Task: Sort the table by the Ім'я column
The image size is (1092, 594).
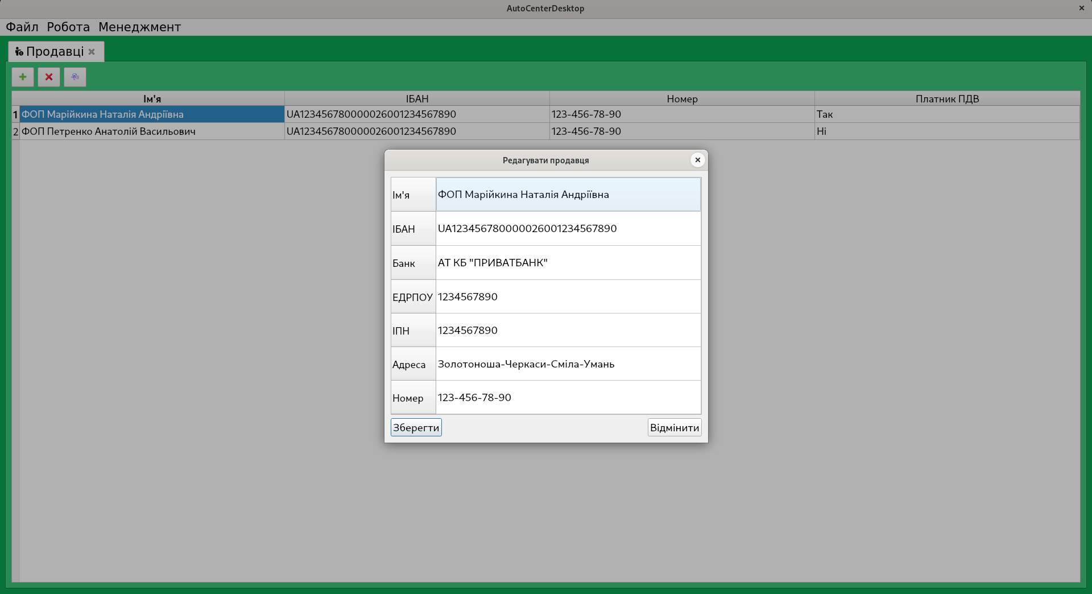Action: coord(152,98)
